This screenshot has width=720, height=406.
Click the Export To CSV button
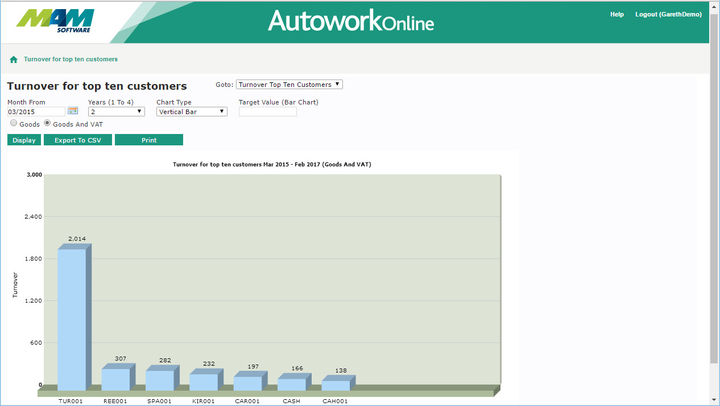click(x=78, y=140)
